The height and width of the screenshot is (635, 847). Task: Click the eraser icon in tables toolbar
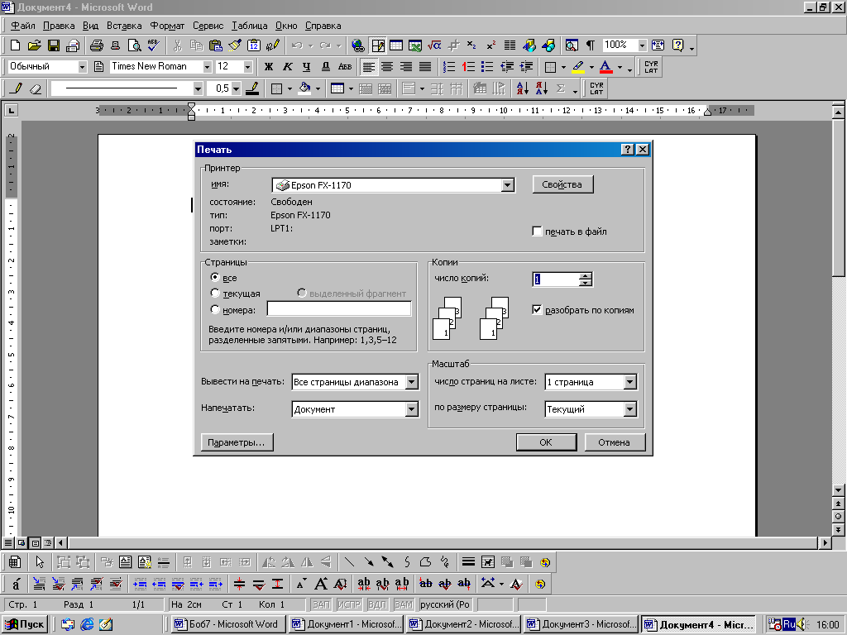[x=36, y=88]
